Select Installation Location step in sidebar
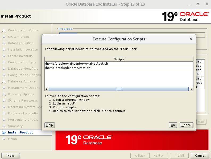 point(23,49)
